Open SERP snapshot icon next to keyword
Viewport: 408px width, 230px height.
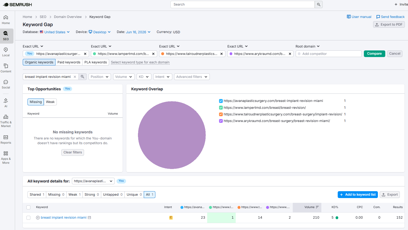pos(89,218)
